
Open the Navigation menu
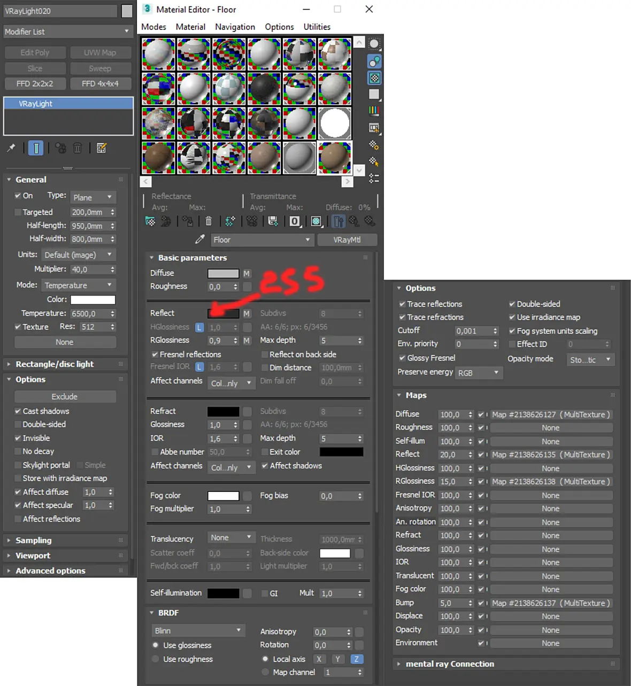coord(235,27)
